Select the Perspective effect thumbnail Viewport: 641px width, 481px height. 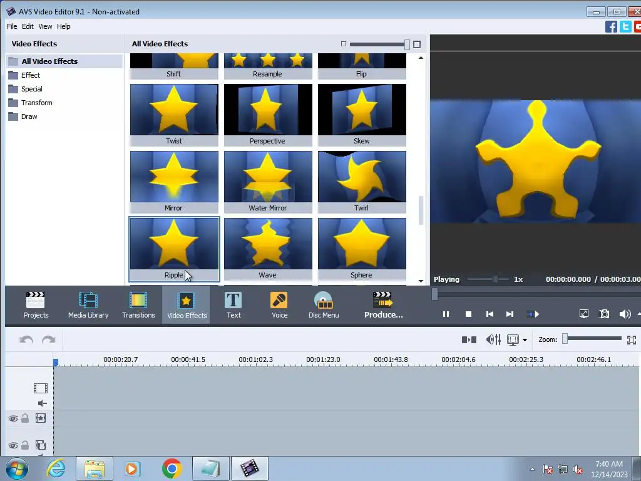point(268,115)
